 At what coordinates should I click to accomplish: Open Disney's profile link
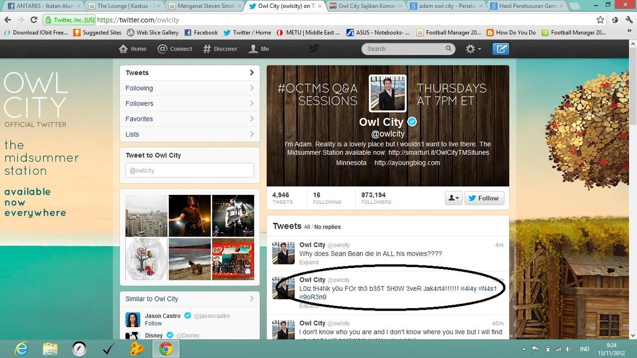tap(154, 335)
